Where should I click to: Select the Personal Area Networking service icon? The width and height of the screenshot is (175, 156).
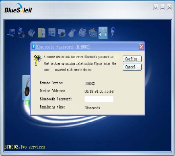click(x=11, y=33)
